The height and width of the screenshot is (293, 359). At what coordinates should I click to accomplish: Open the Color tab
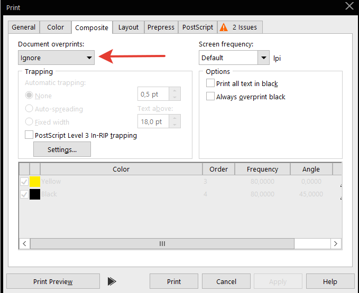pyautogui.click(x=56, y=27)
